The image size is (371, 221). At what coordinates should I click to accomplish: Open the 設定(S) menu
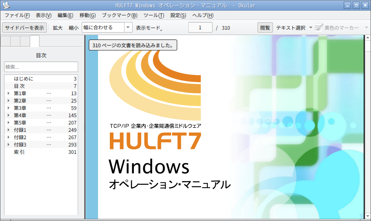click(x=178, y=15)
